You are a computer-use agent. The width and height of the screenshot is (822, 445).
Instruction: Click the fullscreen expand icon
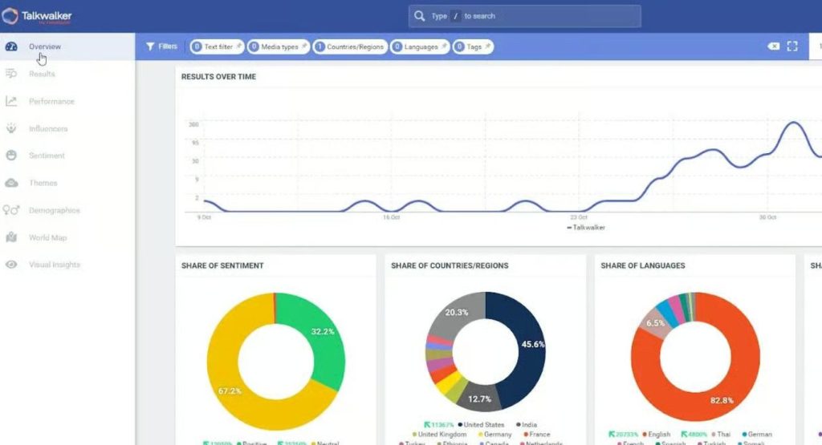(792, 47)
